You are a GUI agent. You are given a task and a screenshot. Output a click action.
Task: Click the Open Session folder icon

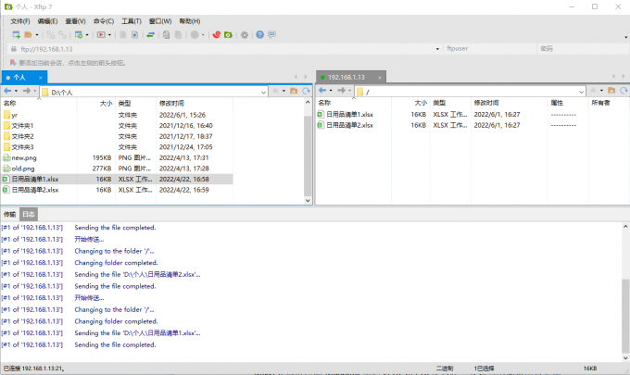pos(28,35)
